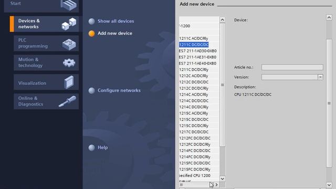The width and height of the screenshot is (336, 189).
Task: Select CPU 1214C DC/DC/Rly in tree
Action: pyautogui.click(x=194, y=107)
